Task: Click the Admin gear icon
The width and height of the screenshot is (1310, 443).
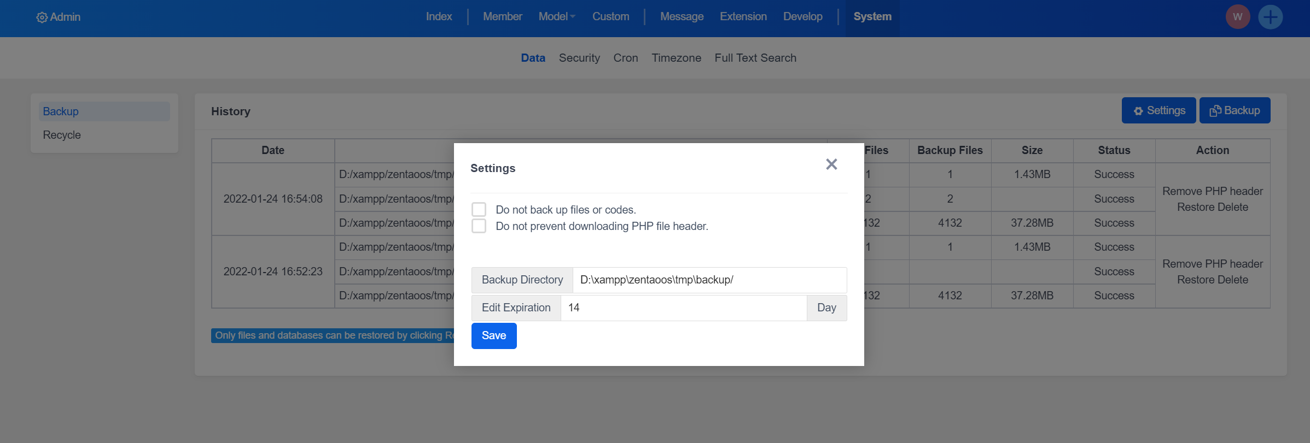Action: [x=42, y=17]
